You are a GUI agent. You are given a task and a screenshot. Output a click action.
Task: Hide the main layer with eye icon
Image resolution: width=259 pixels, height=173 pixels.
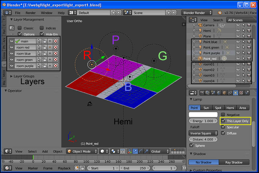pyautogui.click(x=11, y=41)
